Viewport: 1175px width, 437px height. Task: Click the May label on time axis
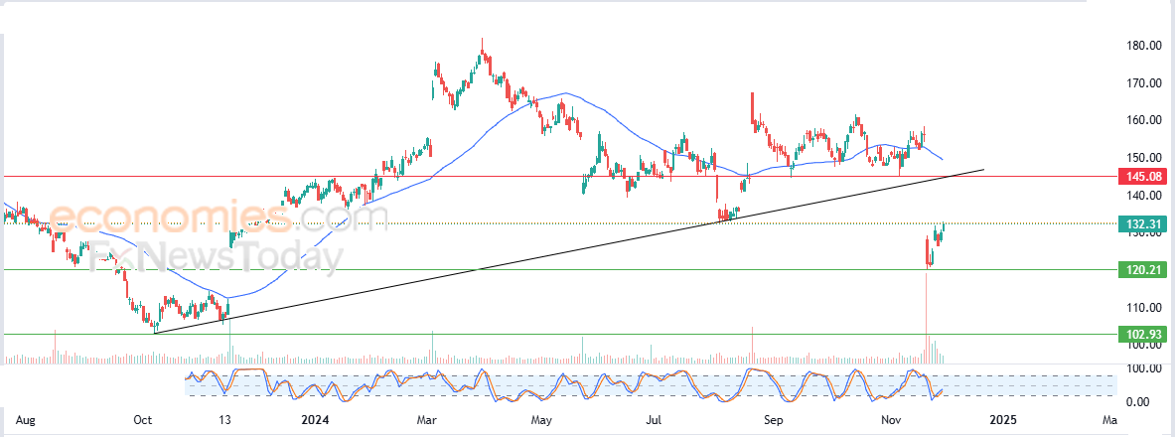tap(541, 419)
